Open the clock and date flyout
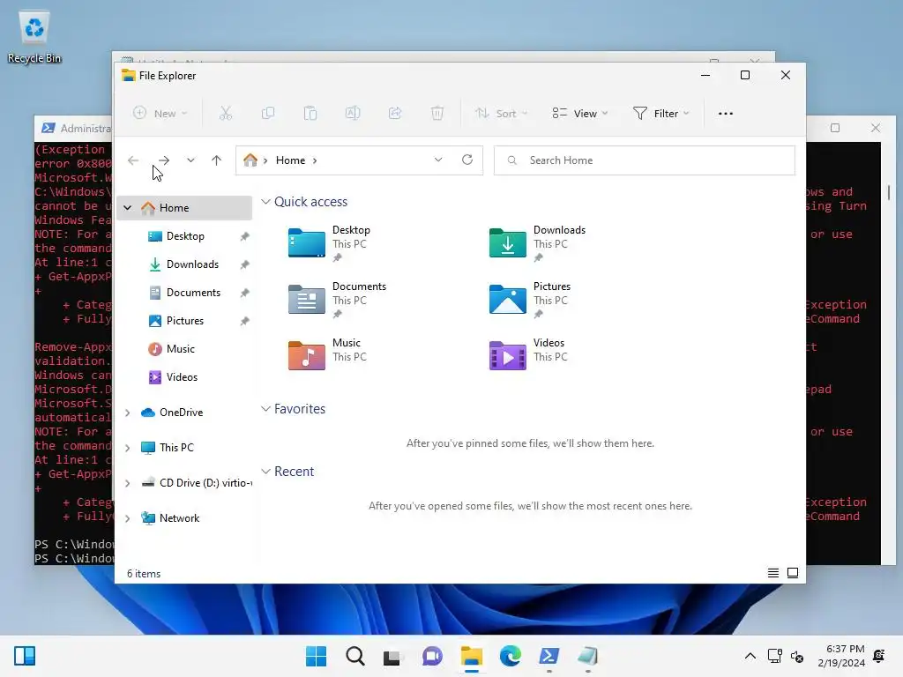This screenshot has width=903, height=677. point(841,656)
